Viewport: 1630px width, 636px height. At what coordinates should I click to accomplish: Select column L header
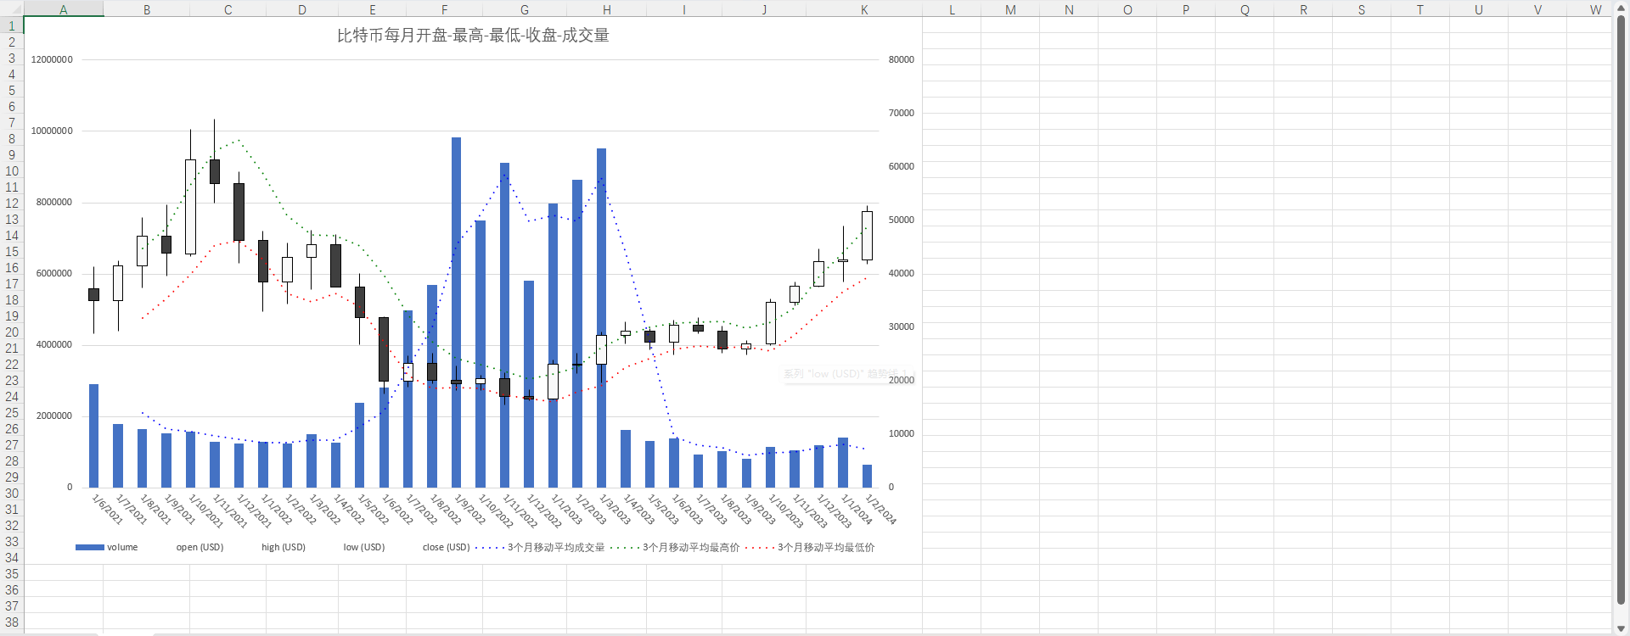tap(952, 9)
